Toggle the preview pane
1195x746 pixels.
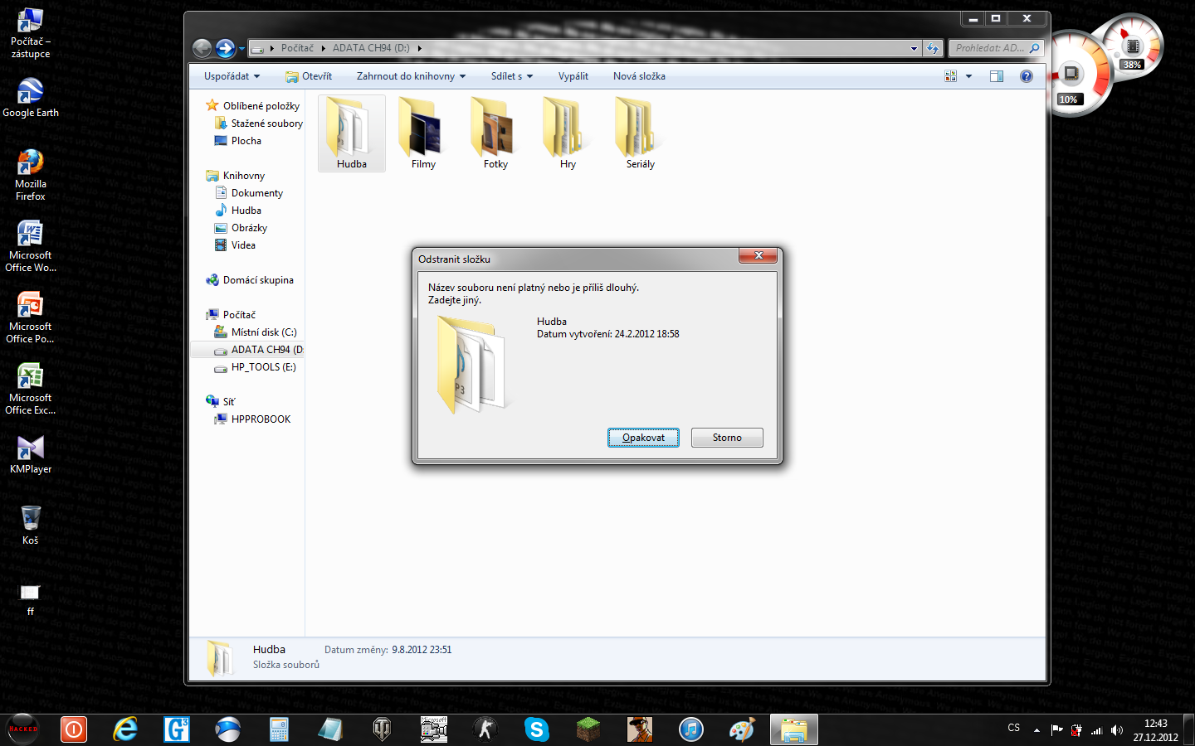pyautogui.click(x=997, y=76)
